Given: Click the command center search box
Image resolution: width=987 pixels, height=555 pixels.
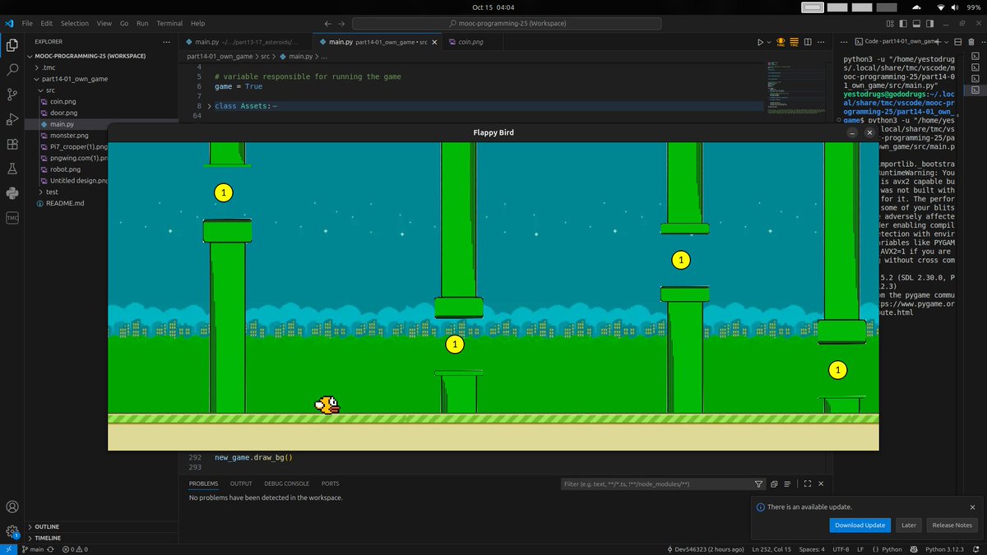Looking at the screenshot, I should click(x=507, y=24).
